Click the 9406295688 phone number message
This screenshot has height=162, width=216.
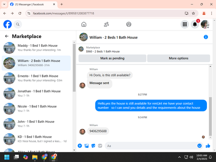(x=98, y=131)
